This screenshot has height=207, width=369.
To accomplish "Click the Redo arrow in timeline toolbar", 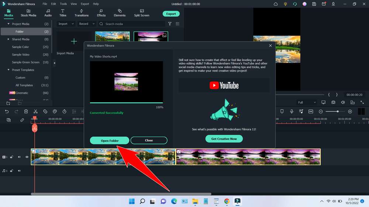I will (16, 112).
